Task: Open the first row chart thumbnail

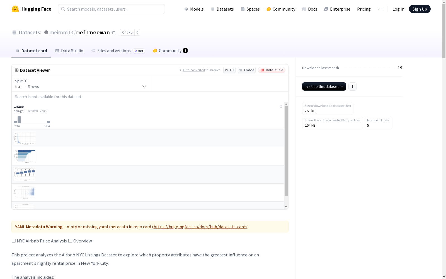Action: [x=25, y=138]
